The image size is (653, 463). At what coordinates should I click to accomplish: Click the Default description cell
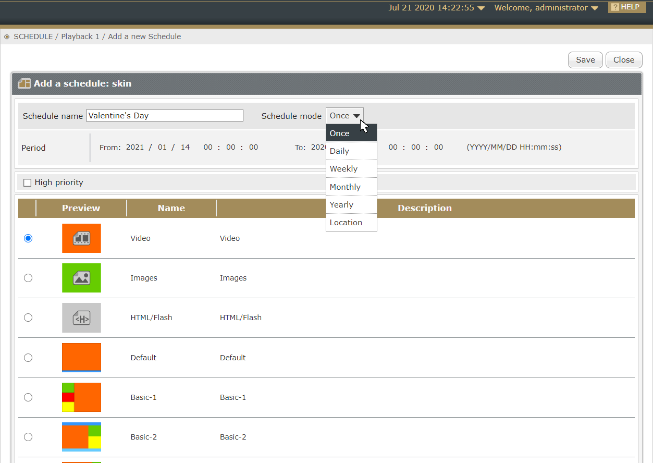(232, 358)
